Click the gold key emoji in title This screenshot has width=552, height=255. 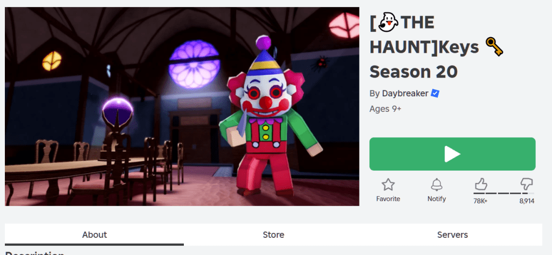click(494, 47)
